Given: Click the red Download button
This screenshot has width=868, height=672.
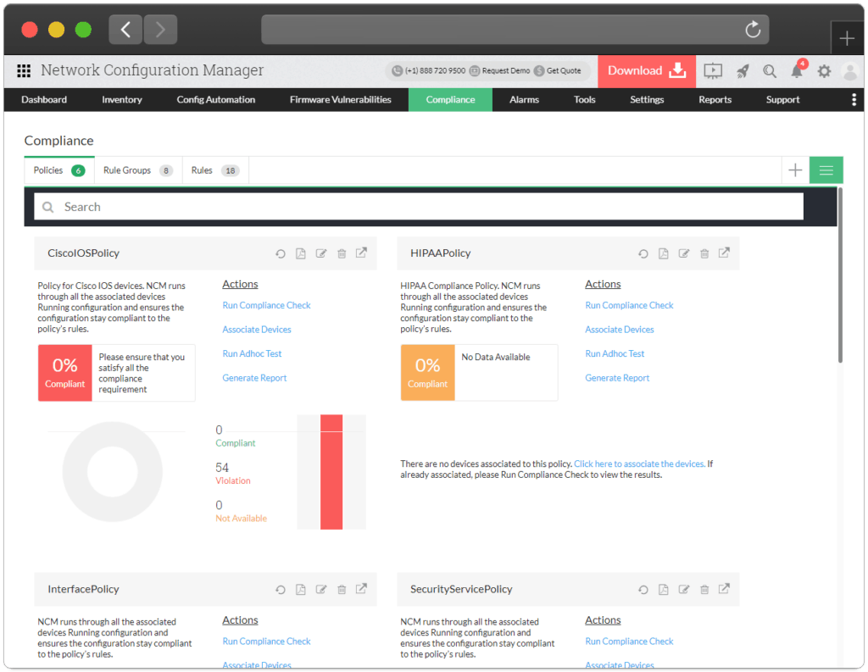Looking at the screenshot, I should coord(647,71).
